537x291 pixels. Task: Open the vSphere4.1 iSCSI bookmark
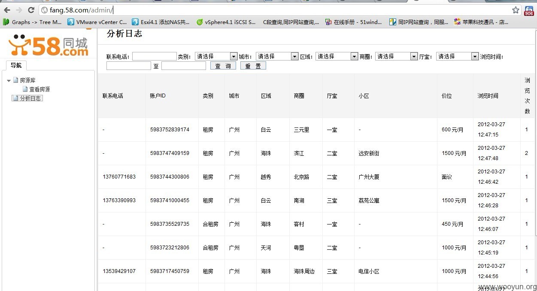pos(226,22)
